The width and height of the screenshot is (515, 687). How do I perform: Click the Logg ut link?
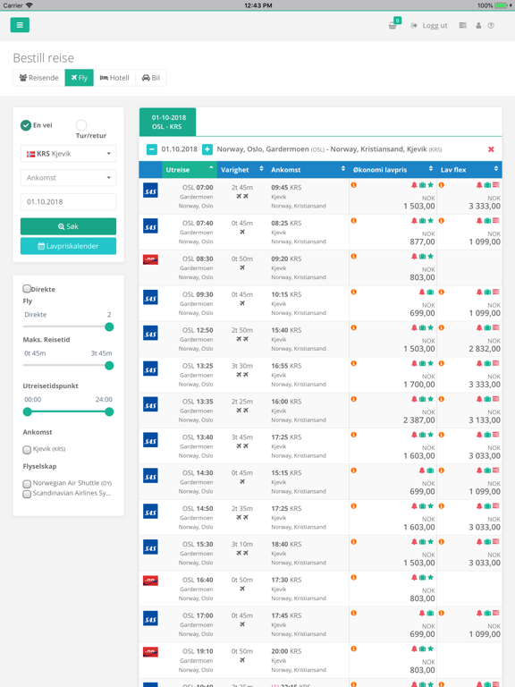[429, 25]
